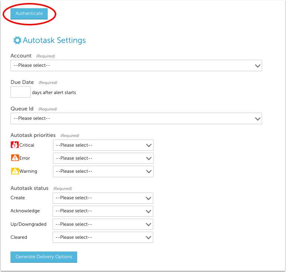Click the Acknowledge status label

pyautogui.click(x=25, y=211)
